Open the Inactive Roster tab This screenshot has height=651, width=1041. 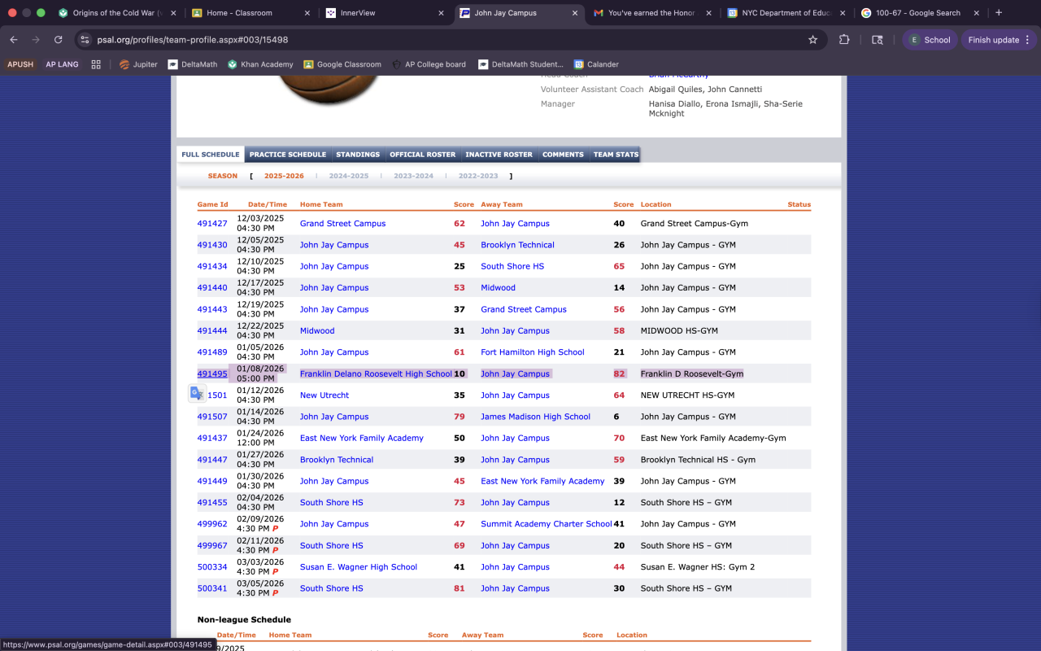tap(499, 155)
